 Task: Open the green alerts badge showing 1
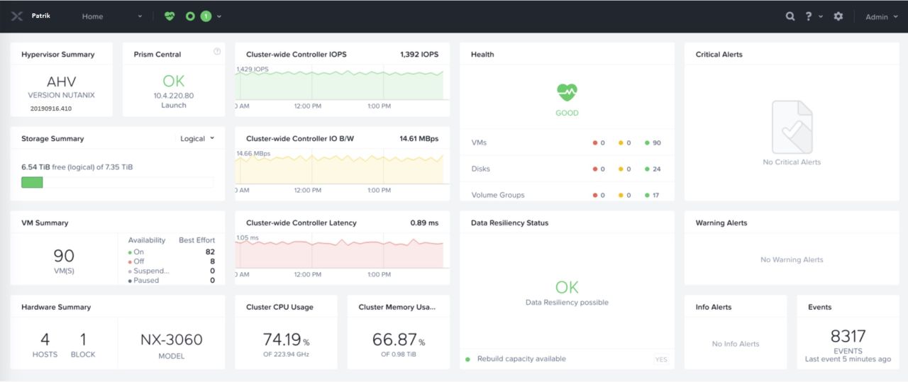[206, 16]
